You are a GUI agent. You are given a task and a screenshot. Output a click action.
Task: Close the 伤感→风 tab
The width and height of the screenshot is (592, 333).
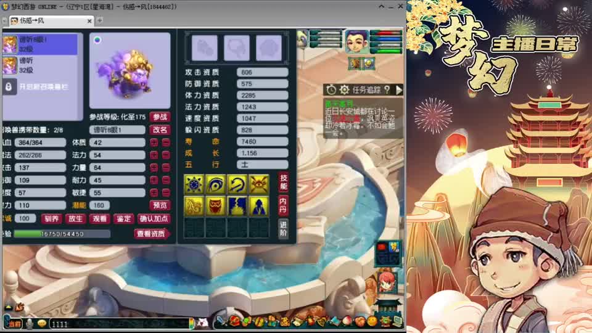pos(89,21)
